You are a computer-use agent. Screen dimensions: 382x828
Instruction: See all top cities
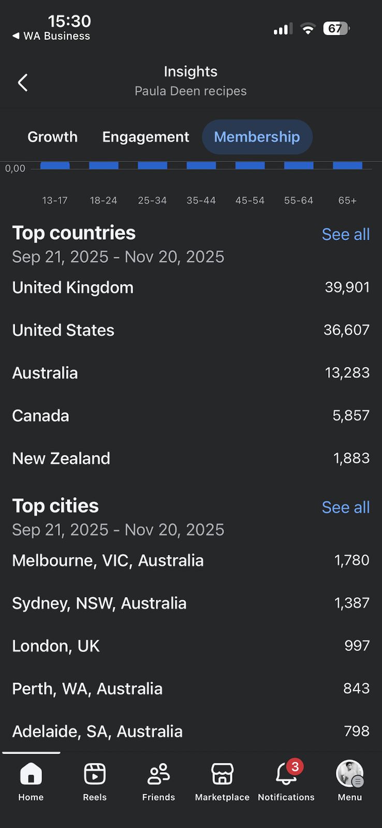(x=345, y=508)
